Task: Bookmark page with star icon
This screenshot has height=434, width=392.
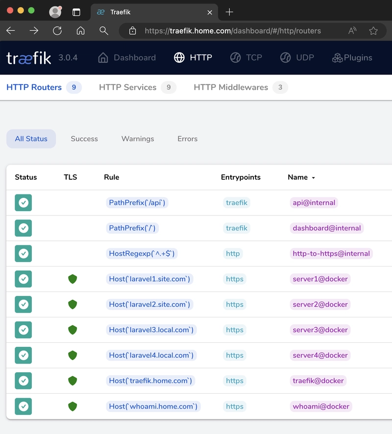Action: tap(373, 31)
